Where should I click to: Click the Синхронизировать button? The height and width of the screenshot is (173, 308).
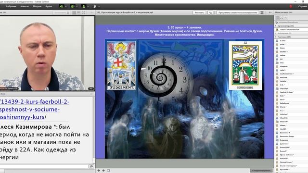261,171
